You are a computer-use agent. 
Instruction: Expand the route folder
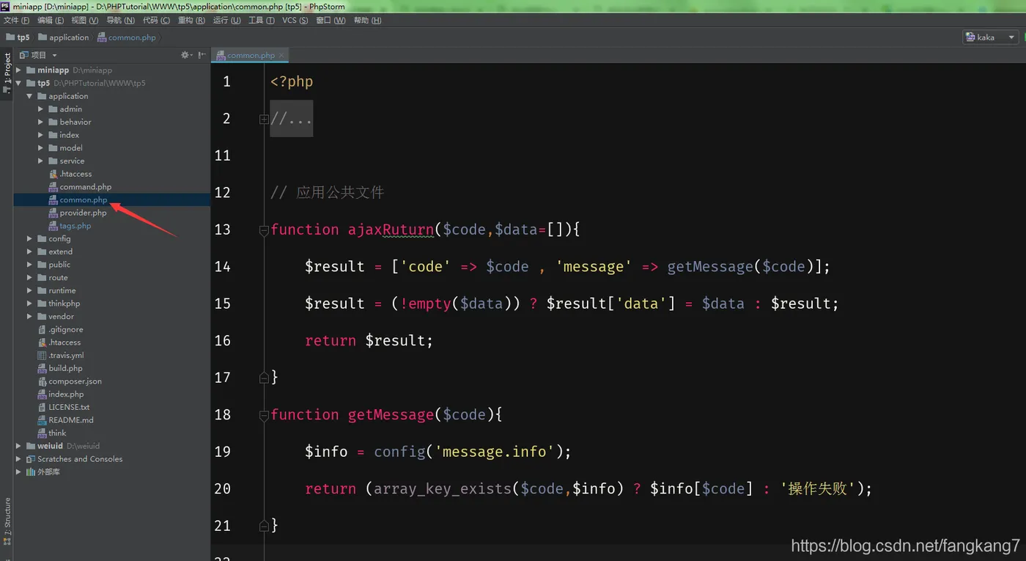coord(30,278)
